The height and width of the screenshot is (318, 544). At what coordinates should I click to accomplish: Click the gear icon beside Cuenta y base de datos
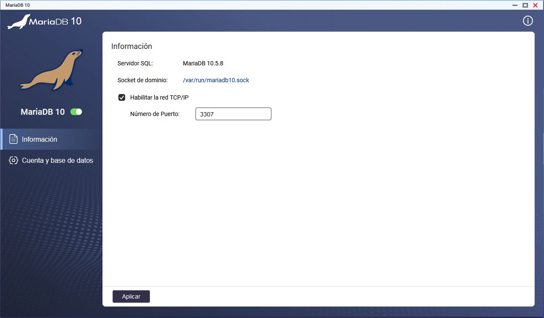click(x=13, y=160)
